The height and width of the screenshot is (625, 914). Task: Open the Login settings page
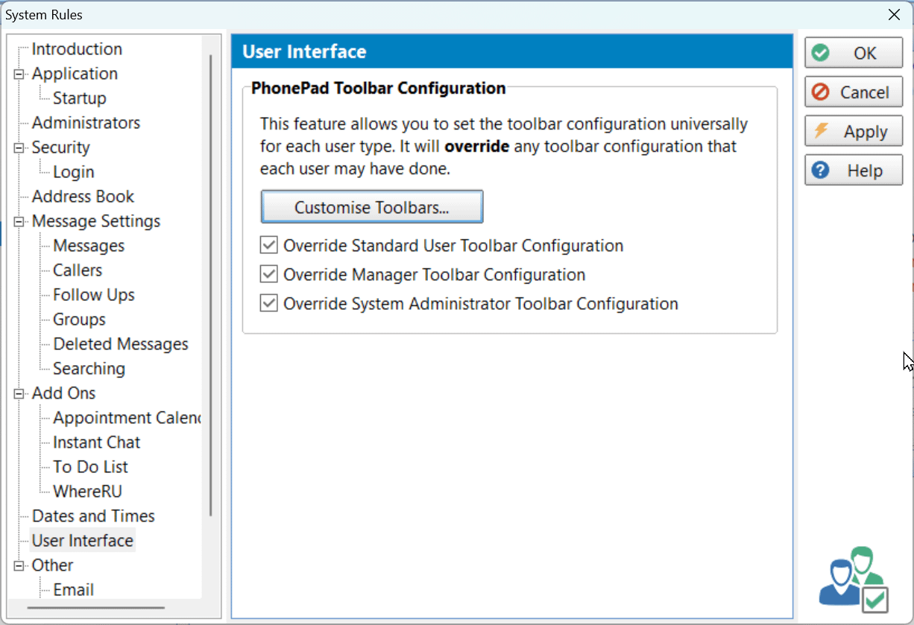coord(73,172)
